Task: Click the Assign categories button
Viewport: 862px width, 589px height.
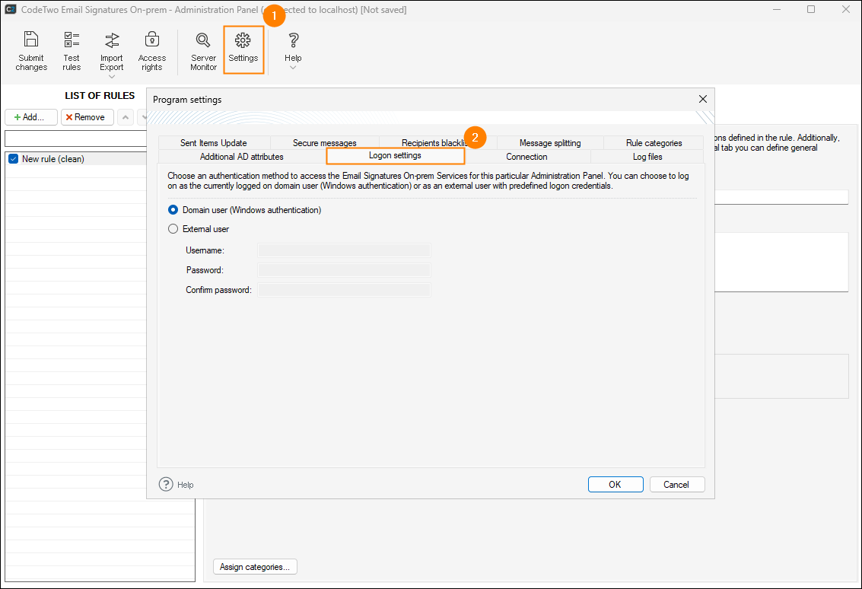Action: [255, 567]
